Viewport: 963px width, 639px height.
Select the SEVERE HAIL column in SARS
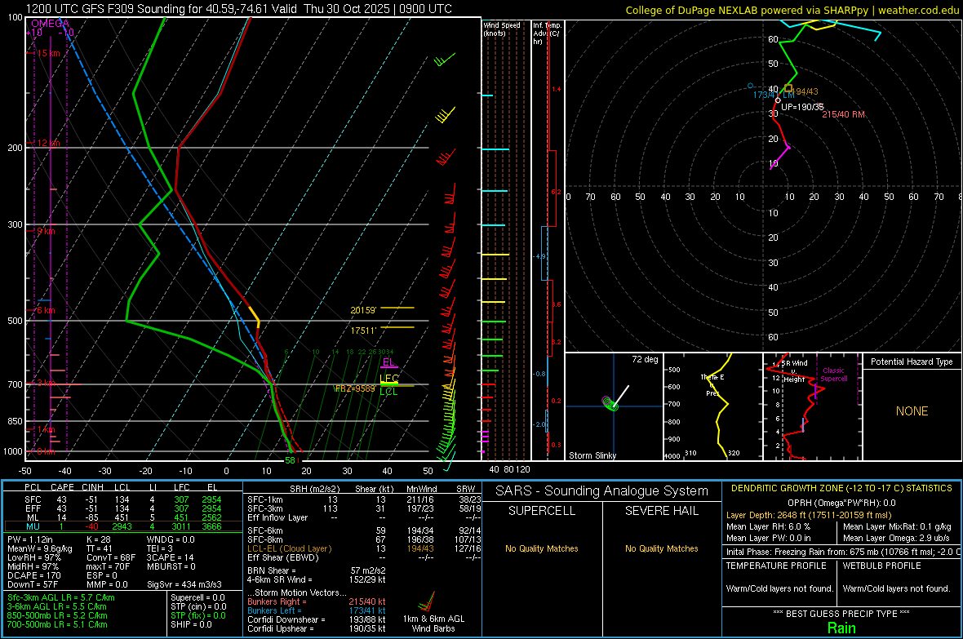(x=661, y=511)
